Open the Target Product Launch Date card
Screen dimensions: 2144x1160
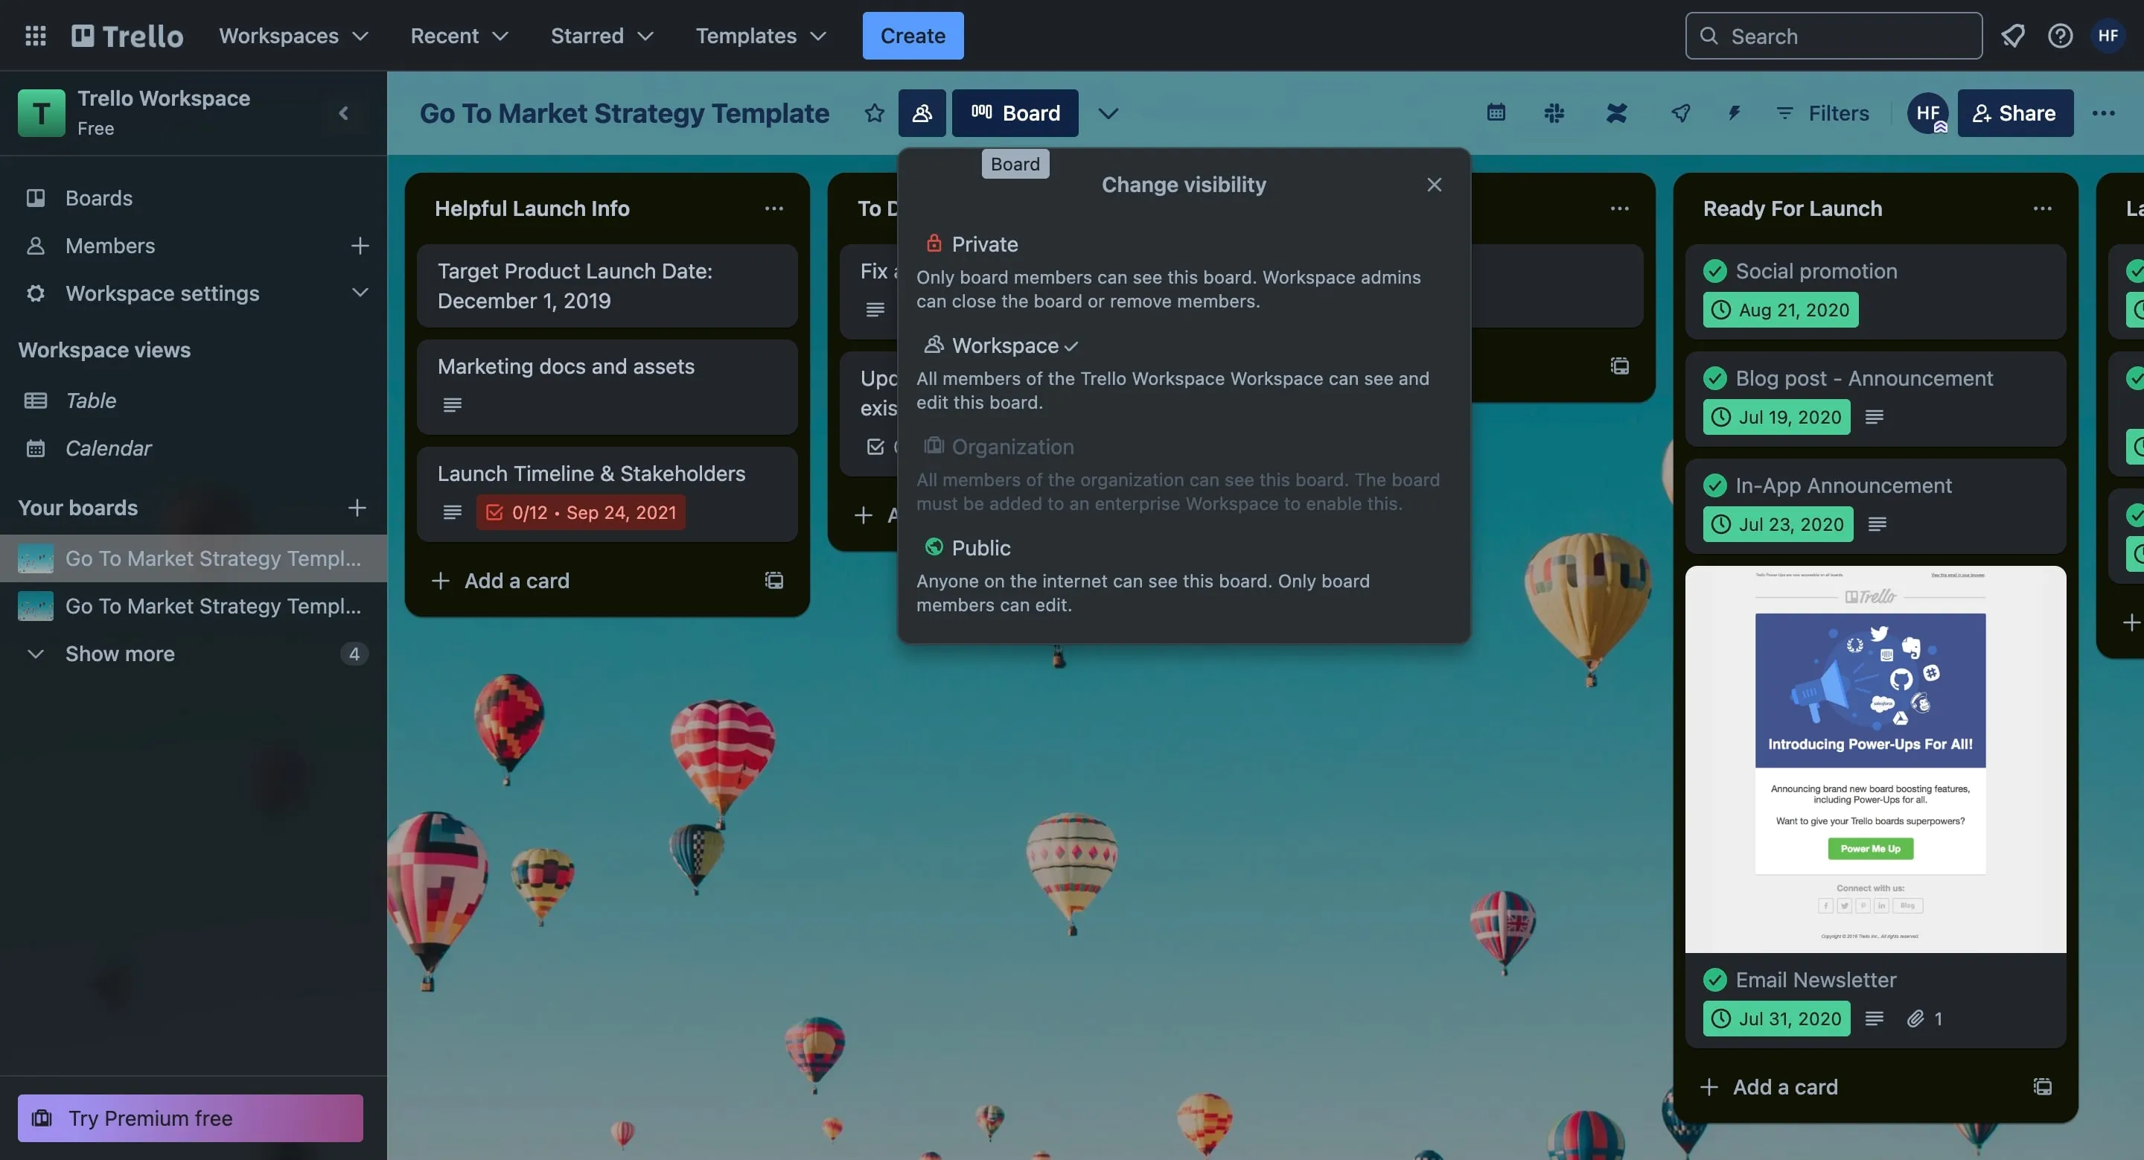click(607, 285)
